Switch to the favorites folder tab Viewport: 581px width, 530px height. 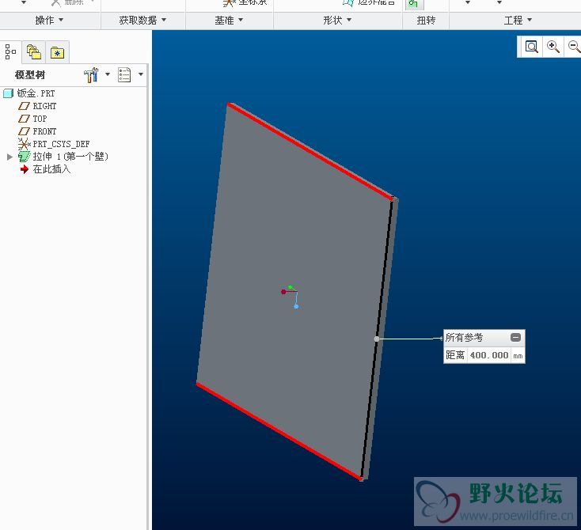point(58,52)
